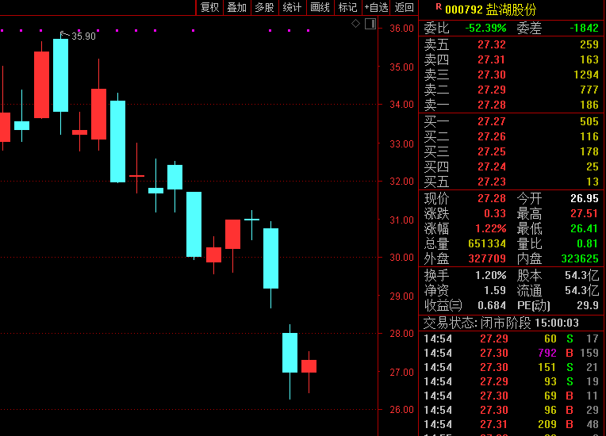
Task: Select the 卖一 ask price 27.28
Action: coord(491,105)
